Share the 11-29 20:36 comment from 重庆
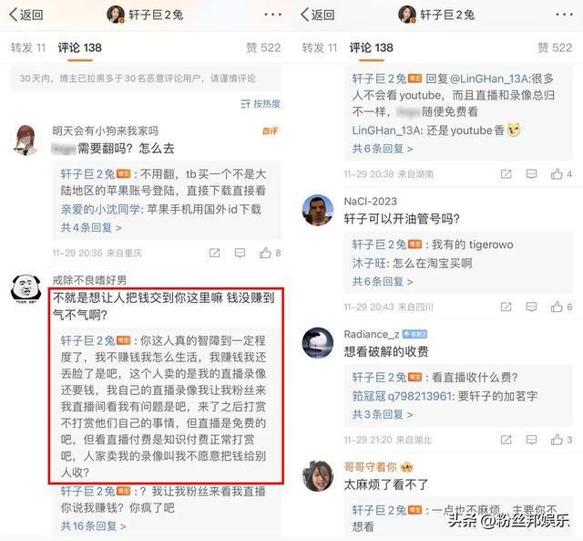 [215, 254]
